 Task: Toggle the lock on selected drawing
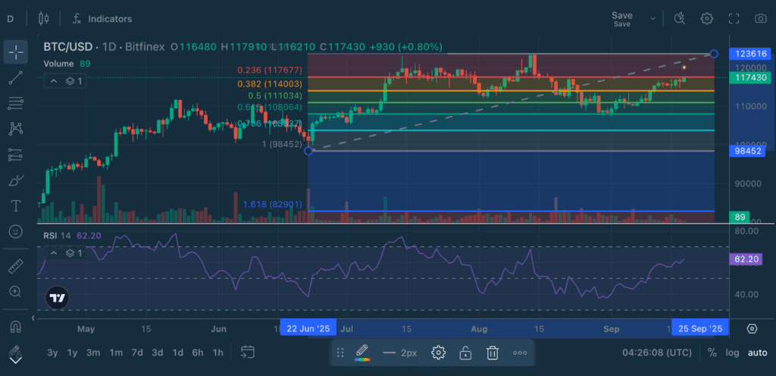[x=465, y=352]
